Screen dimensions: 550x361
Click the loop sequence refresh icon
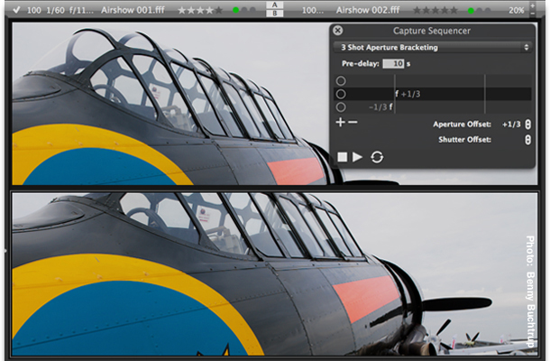377,157
